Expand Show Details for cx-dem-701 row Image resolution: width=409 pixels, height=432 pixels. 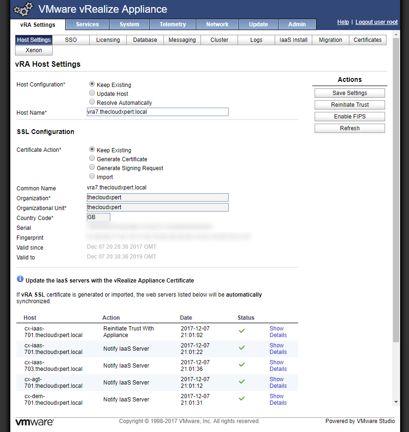(x=278, y=400)
